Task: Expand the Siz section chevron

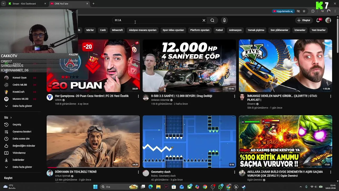Action: click(11, 118)
